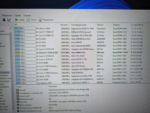Click Intel Cougar Point H61 chipset value

click(65, 110)
